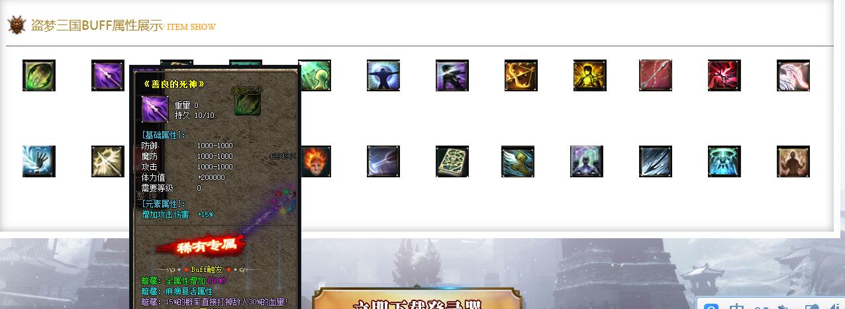Select the purple spear buff icon

point(108,75)
